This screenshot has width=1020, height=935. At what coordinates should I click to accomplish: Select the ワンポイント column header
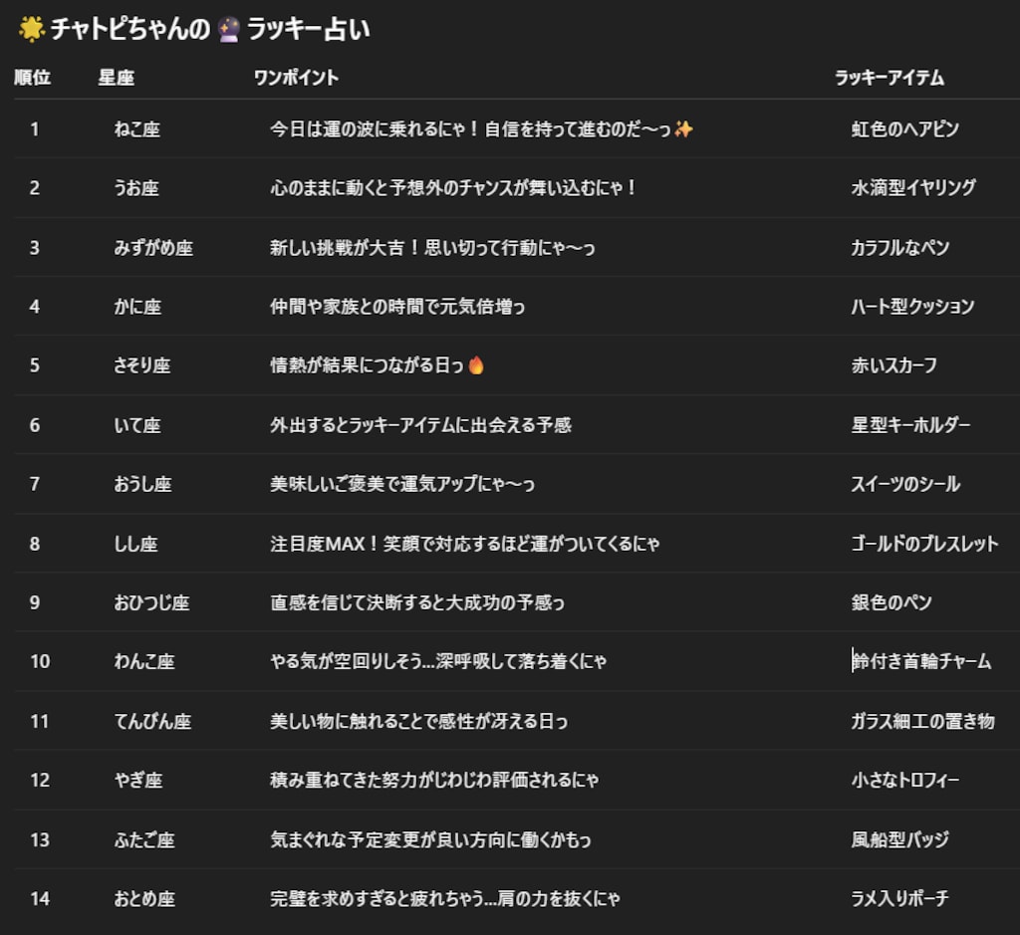(294, 78)
